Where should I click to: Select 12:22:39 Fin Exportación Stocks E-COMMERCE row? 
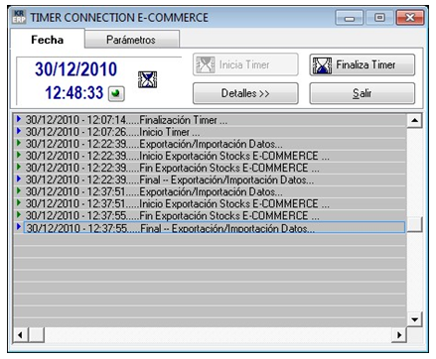(210, 168)
